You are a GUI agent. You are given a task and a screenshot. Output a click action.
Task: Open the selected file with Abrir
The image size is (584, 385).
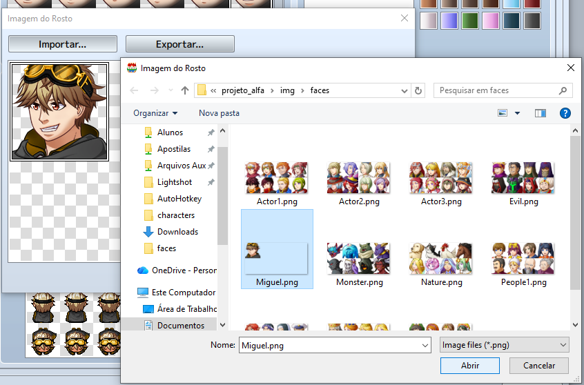(x=469, y=365)
